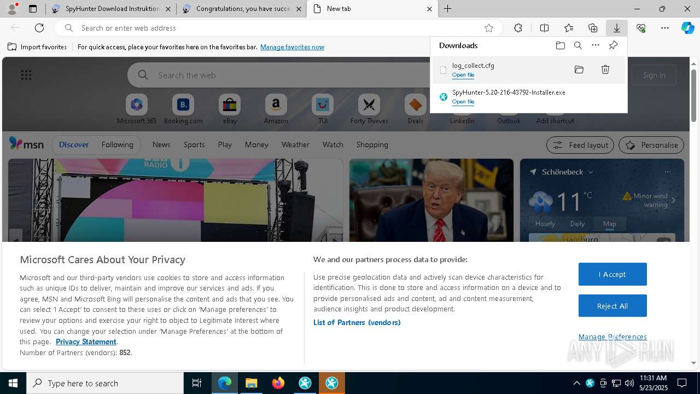Click Manage favorites now link

[292, 47]
